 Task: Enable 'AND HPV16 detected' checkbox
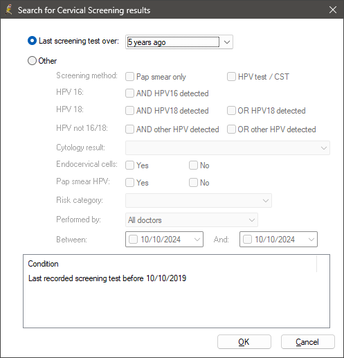pos(129,93)
